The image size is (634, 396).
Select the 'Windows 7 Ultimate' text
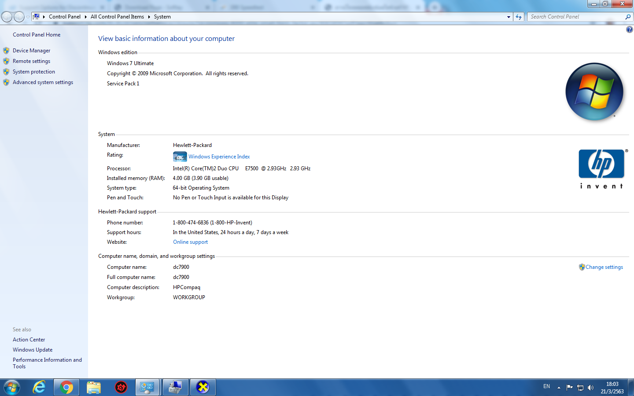(x=130, y=63)
